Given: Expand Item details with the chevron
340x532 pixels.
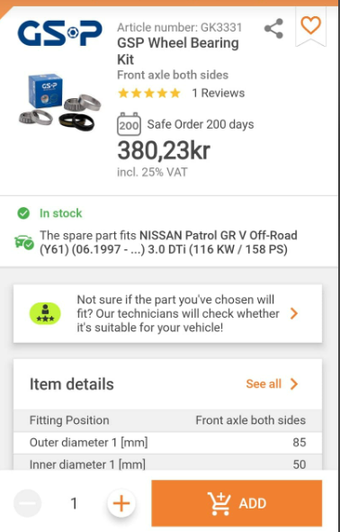Looking at the screenshot, I should (x=294, y=384).
